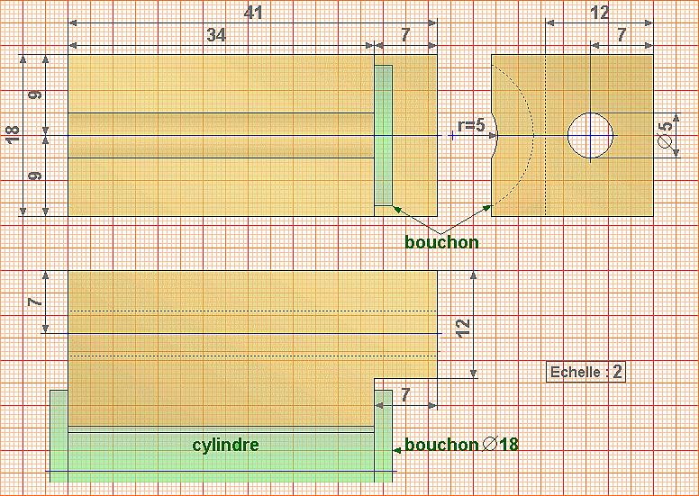
Task: Click the "7" dimension beside the notch
Action: [x=405, y=395]
